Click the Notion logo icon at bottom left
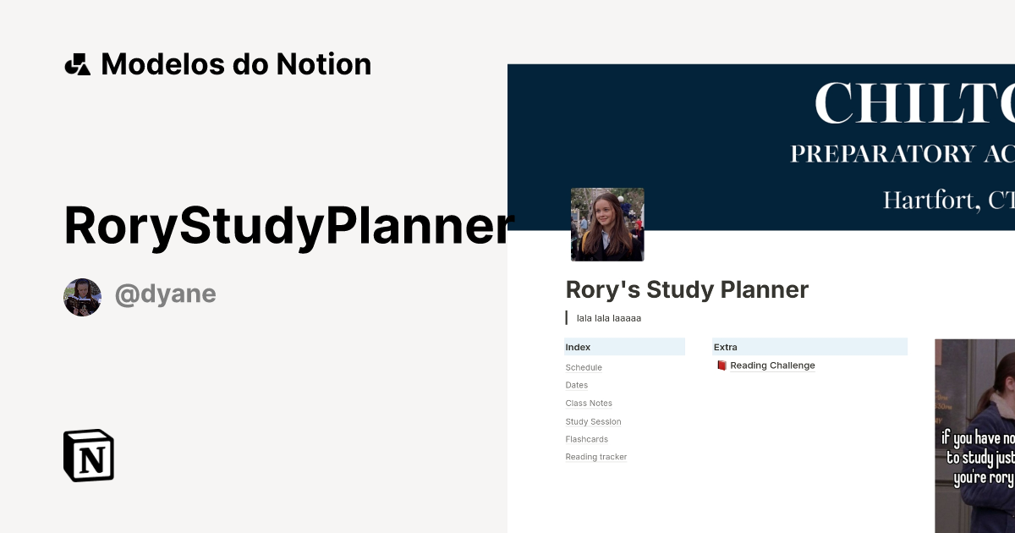The height and width of the screenshot is (533, 1015). (88, 456)
